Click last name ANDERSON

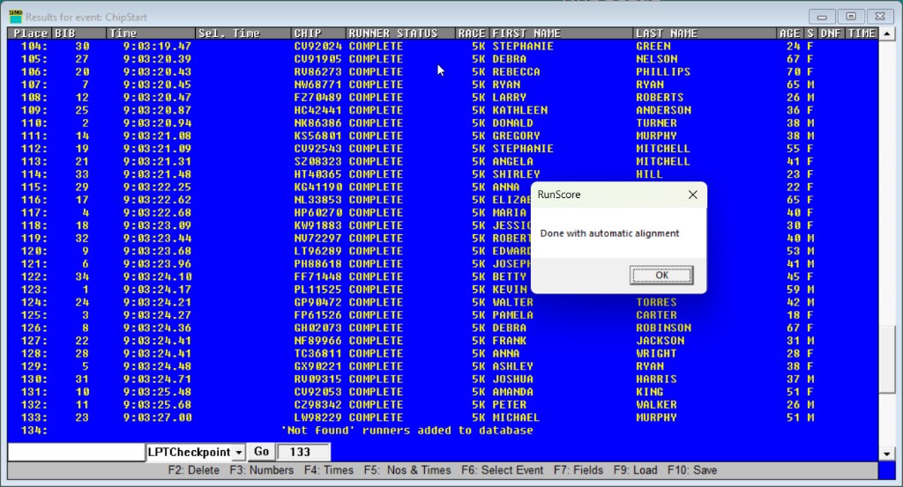click(x=663, y=110)
